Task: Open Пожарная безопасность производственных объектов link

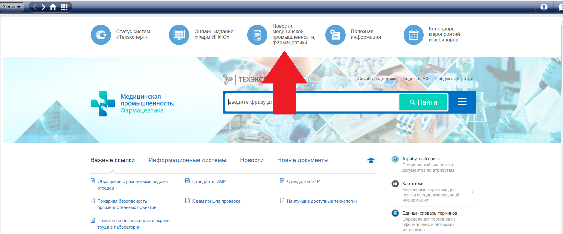Action: [127, 204]
